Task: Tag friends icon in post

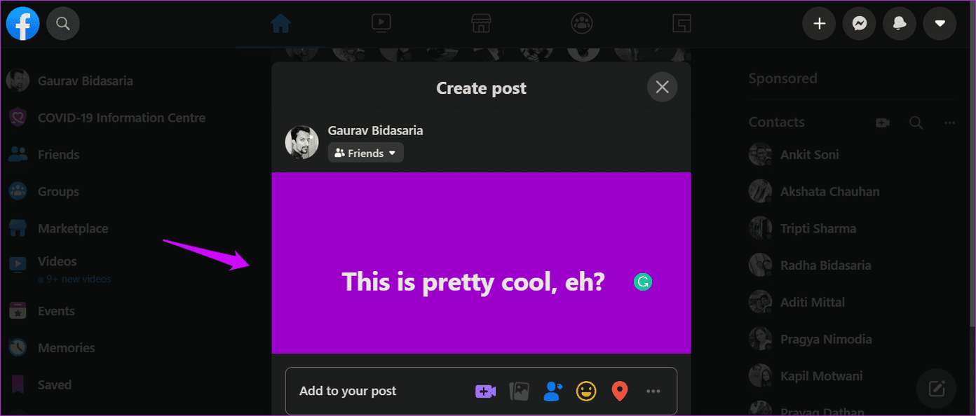Action: click(x=553, y=391)
